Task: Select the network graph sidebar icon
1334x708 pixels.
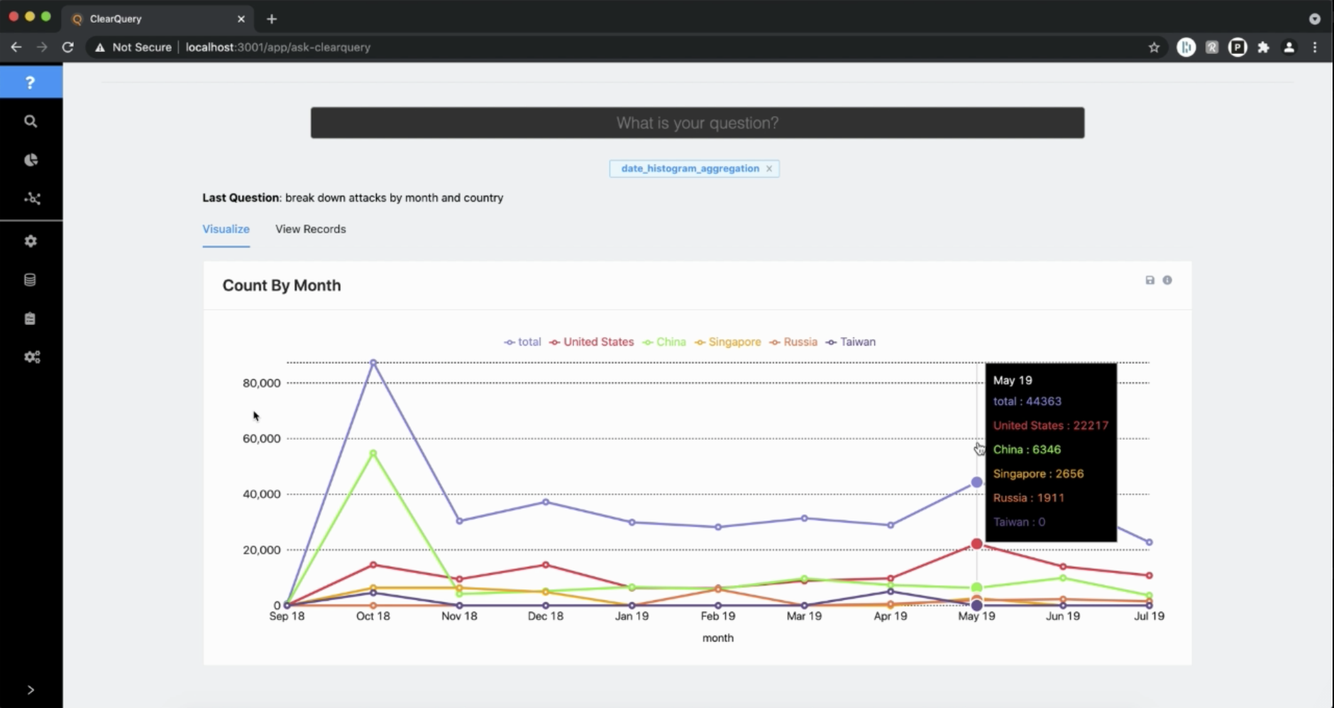Action: 32,199
